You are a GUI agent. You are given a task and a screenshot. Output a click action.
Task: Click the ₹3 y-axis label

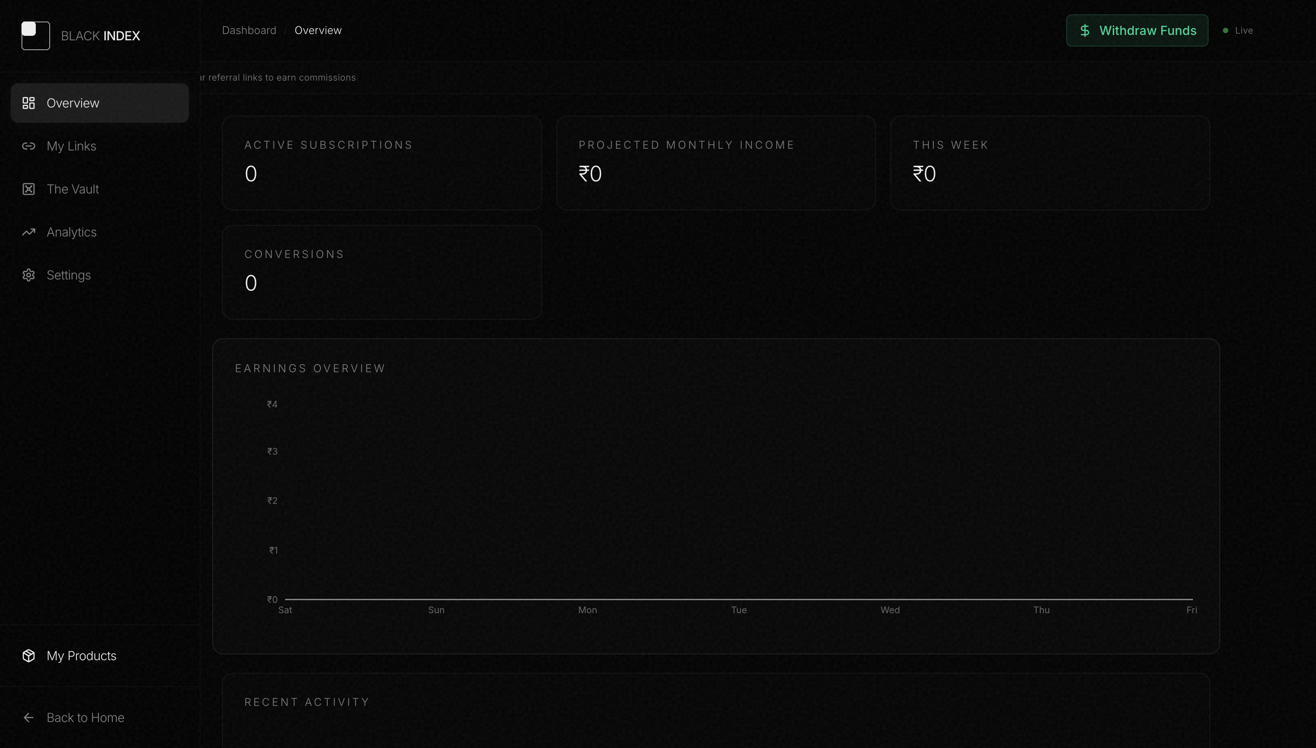(x=273, y=451)
